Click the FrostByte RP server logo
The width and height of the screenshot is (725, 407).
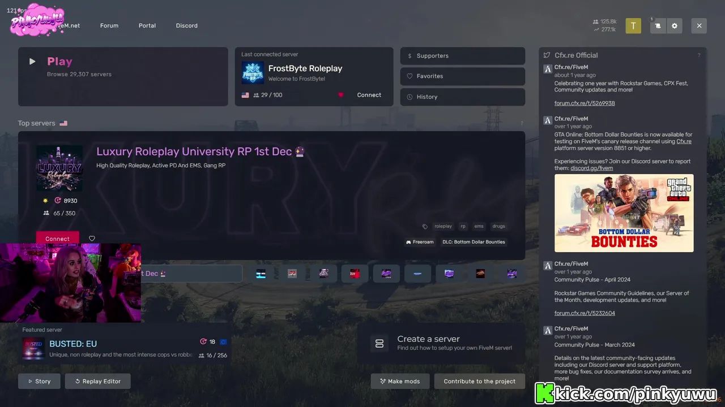pyautogui.click(x=253, y=73)
